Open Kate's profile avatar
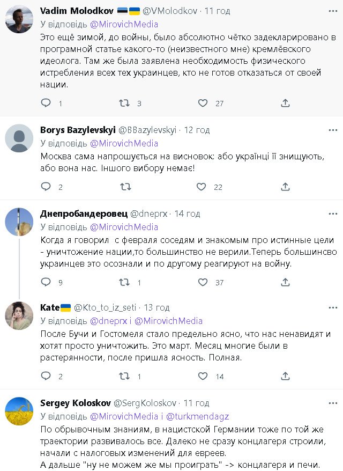 19,316
